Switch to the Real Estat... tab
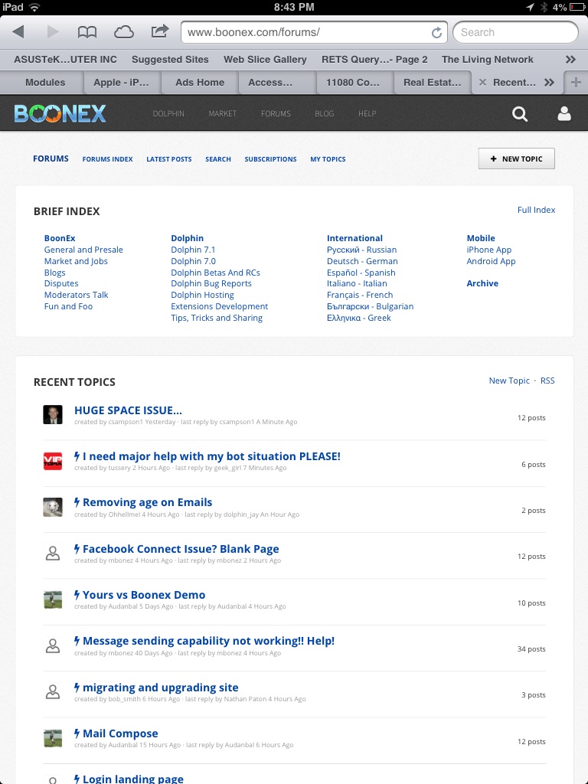The height and width of the screenshot is (784, 588). (432, 83)
